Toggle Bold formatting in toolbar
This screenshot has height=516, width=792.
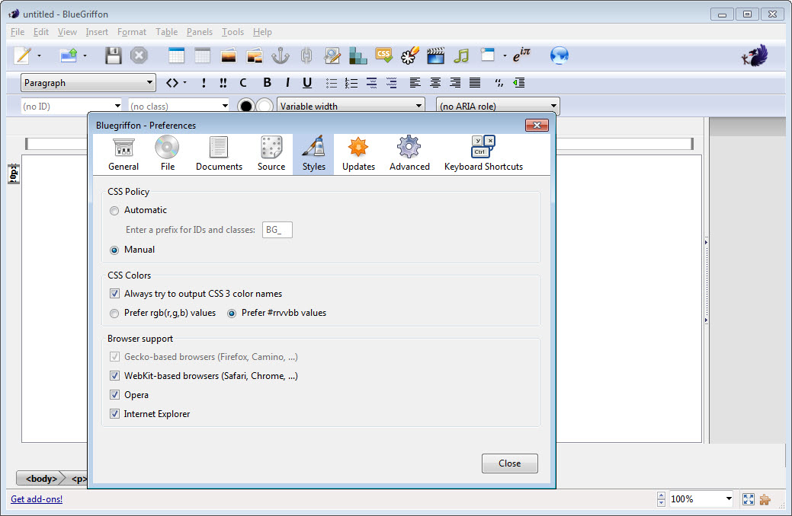267,83
